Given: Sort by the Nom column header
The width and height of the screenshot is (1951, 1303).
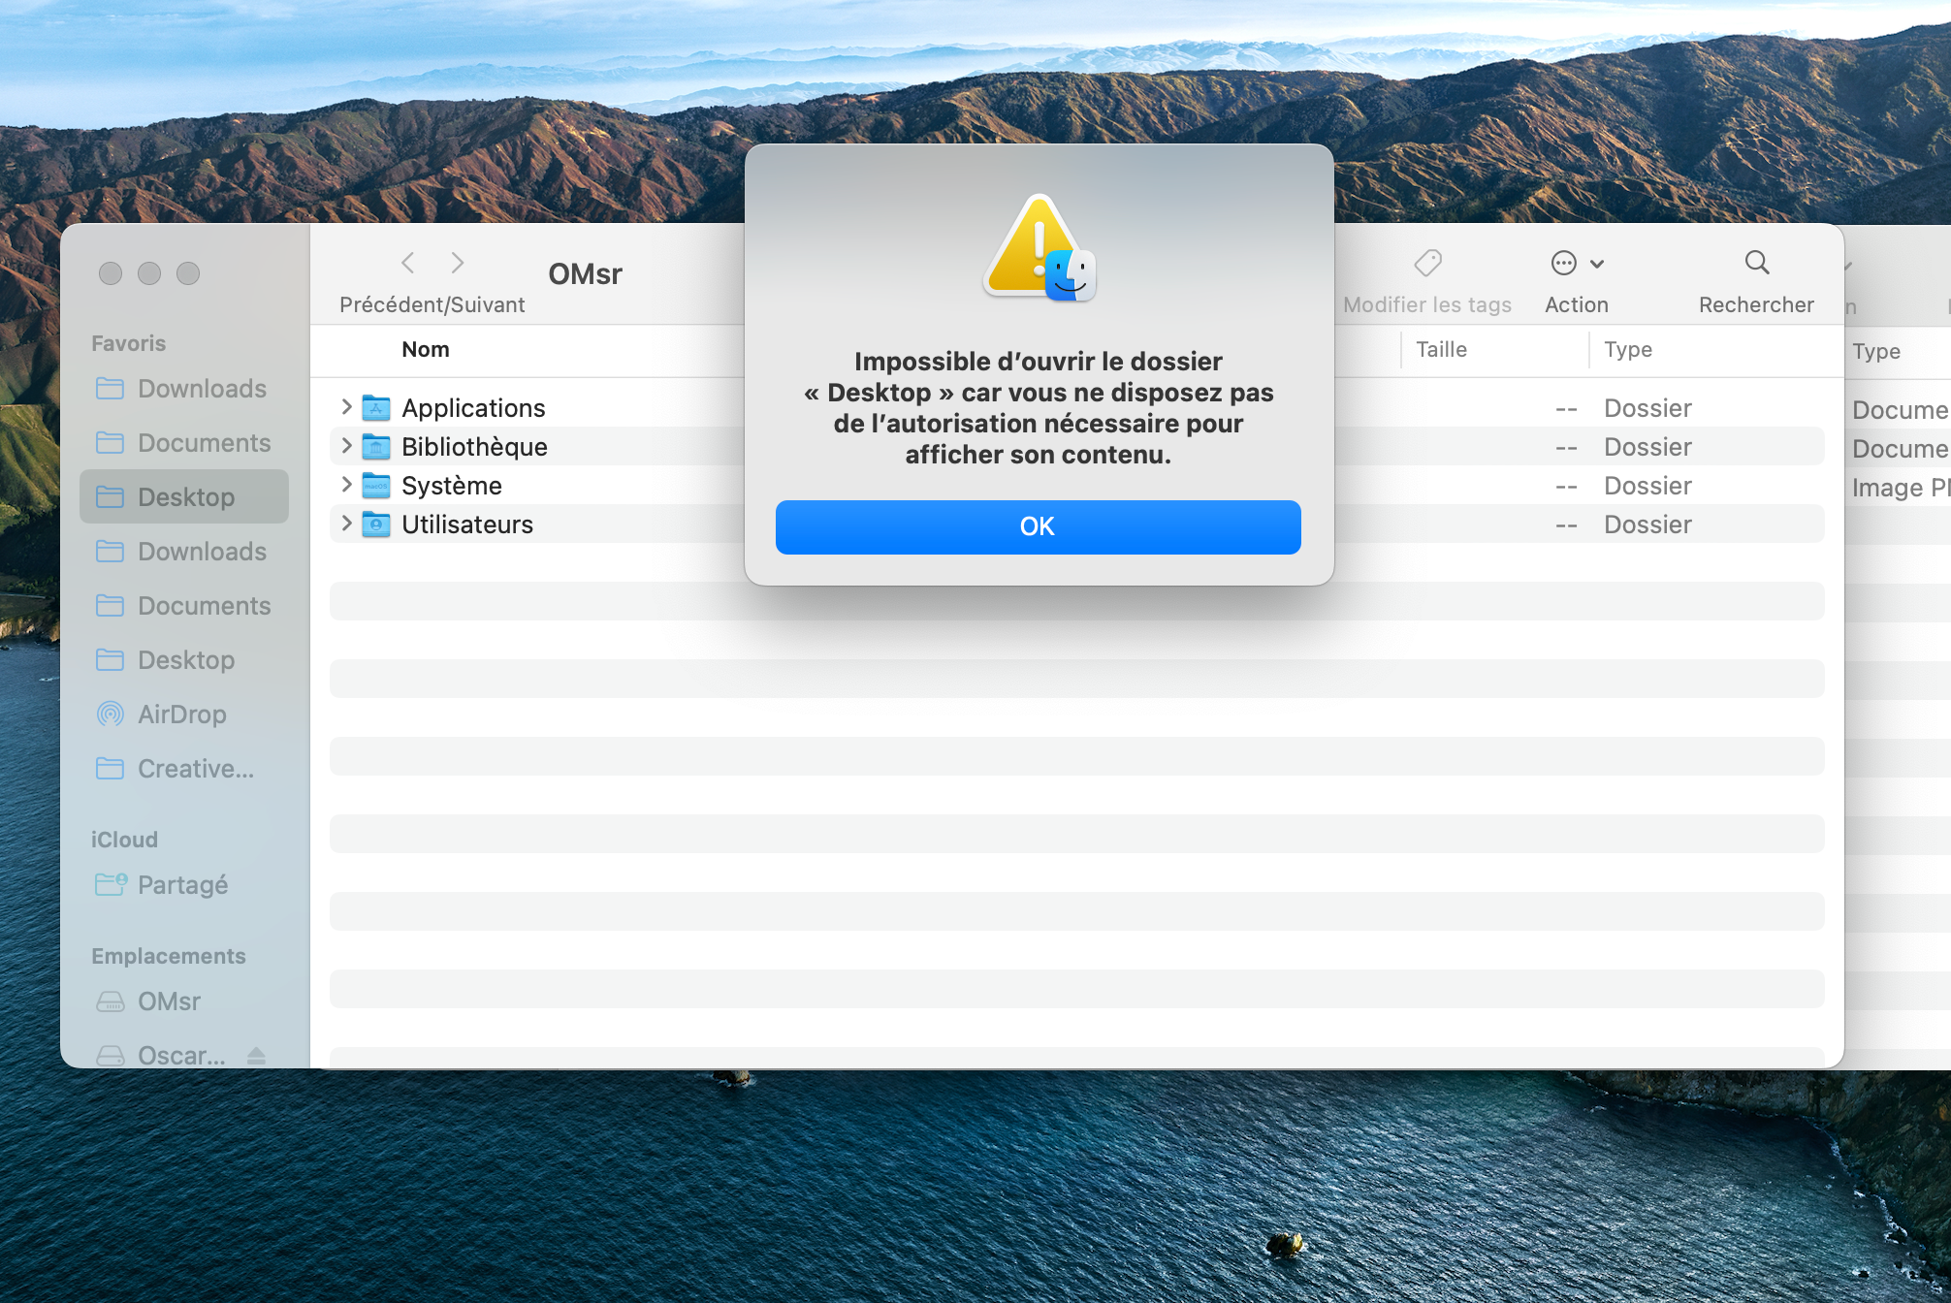Looking at the screenshot, I should 426,349.
